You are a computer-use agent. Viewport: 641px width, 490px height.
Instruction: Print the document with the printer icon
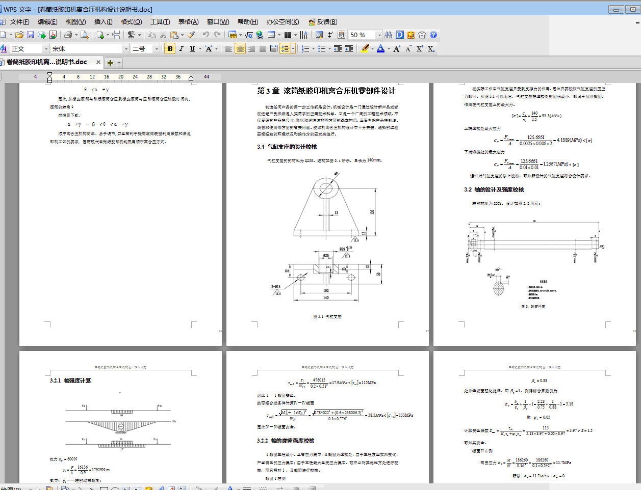68,35
